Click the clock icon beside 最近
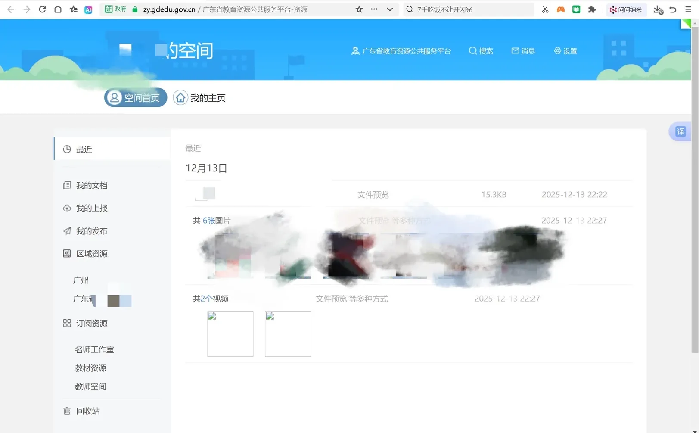This screenshot has width=699, height=433. click(x=67, y=149)
